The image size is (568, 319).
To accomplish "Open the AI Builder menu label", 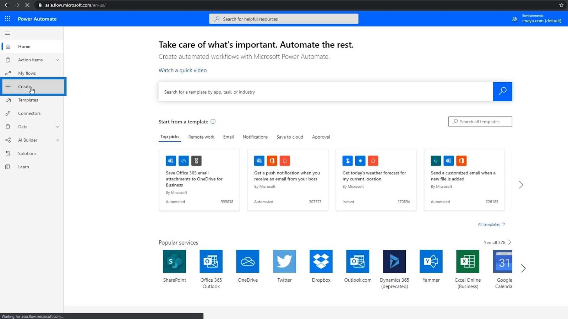I will tap(28, 140).
